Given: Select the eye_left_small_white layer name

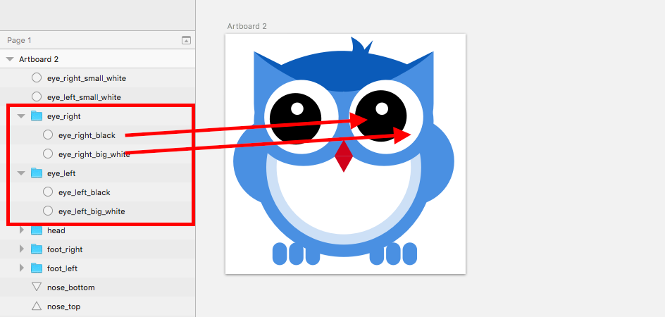Looking at the screenshot, I should (x=84, y=97).
